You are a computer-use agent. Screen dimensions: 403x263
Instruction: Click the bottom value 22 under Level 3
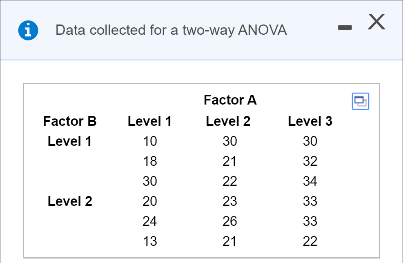pos(310,241)
